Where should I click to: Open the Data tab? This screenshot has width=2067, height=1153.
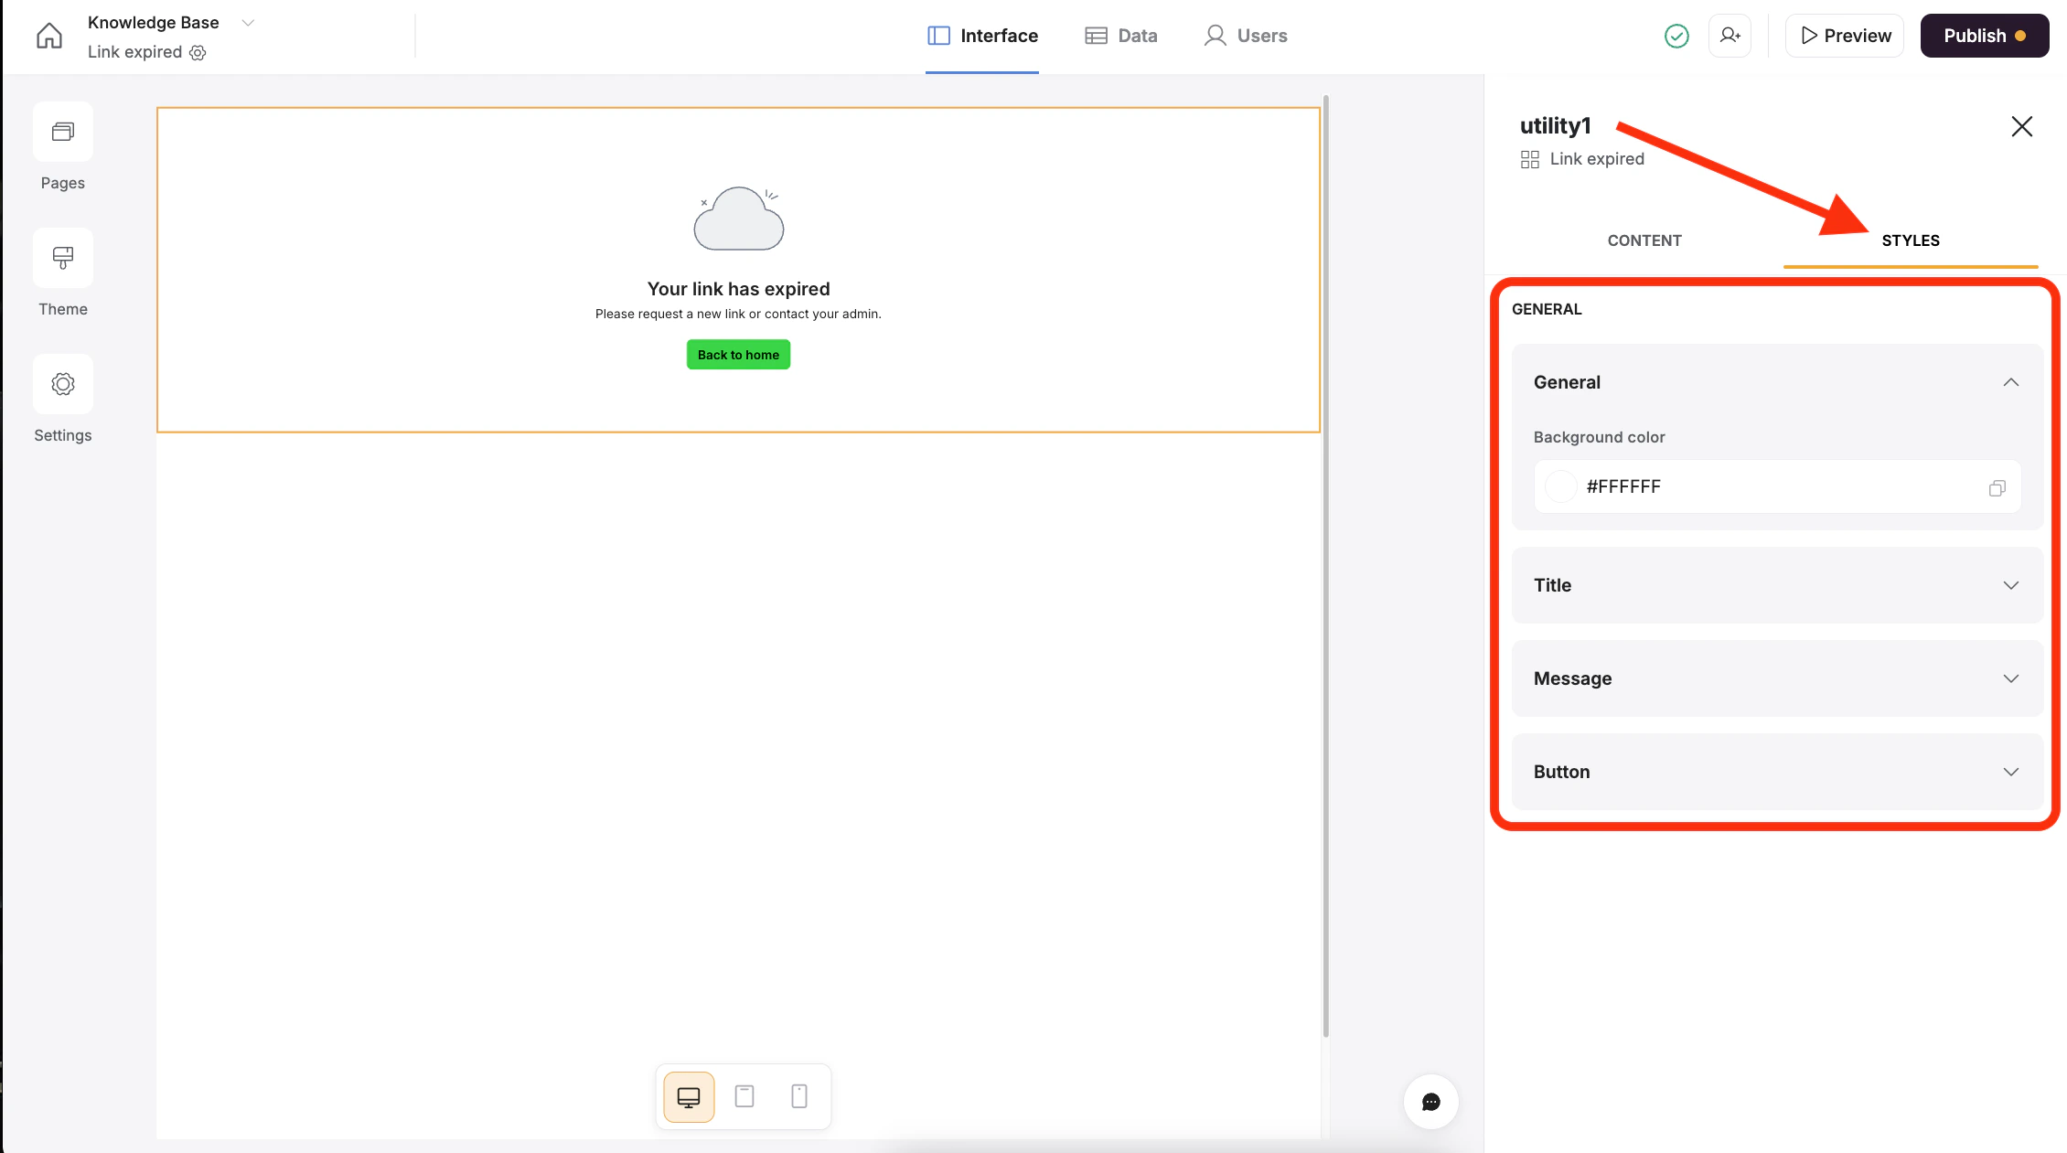tap(1121, 36)
